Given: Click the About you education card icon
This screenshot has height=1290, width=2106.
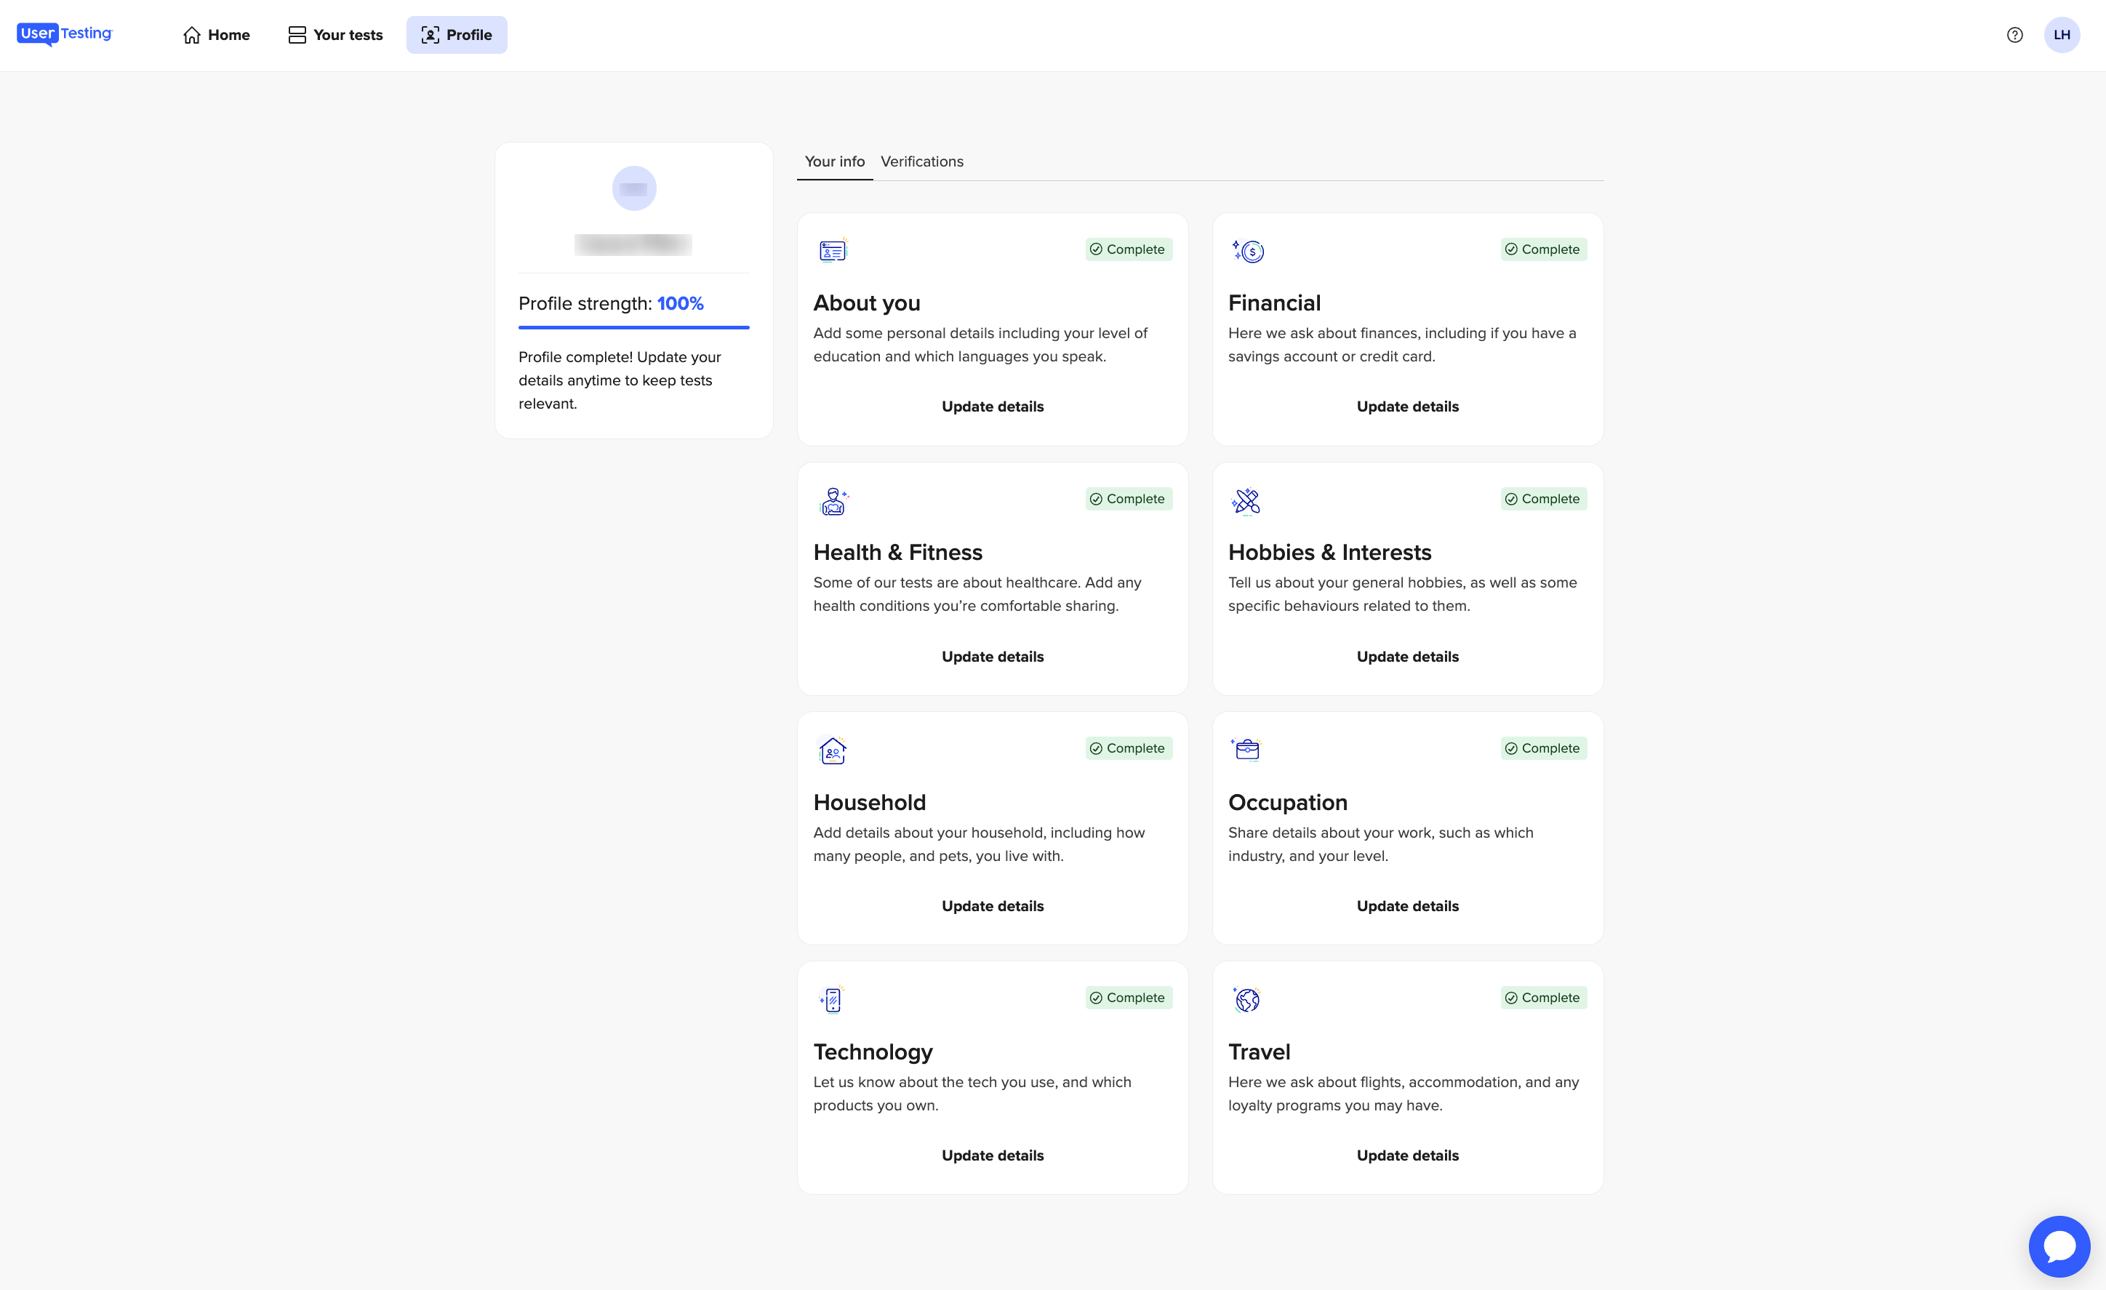Looking at the screenshot, I should click(x=832, y=250).
